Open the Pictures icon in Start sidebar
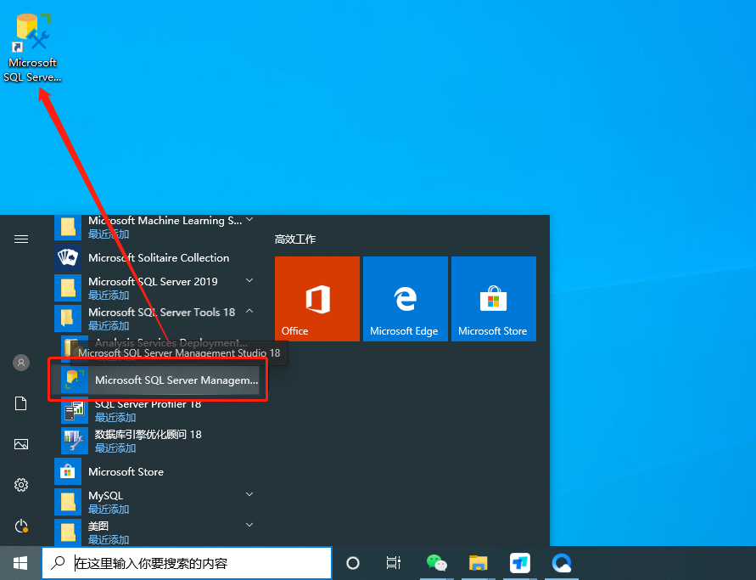This screenshot has width=756, height=580. pyautogui.click(x=21, y=444)
